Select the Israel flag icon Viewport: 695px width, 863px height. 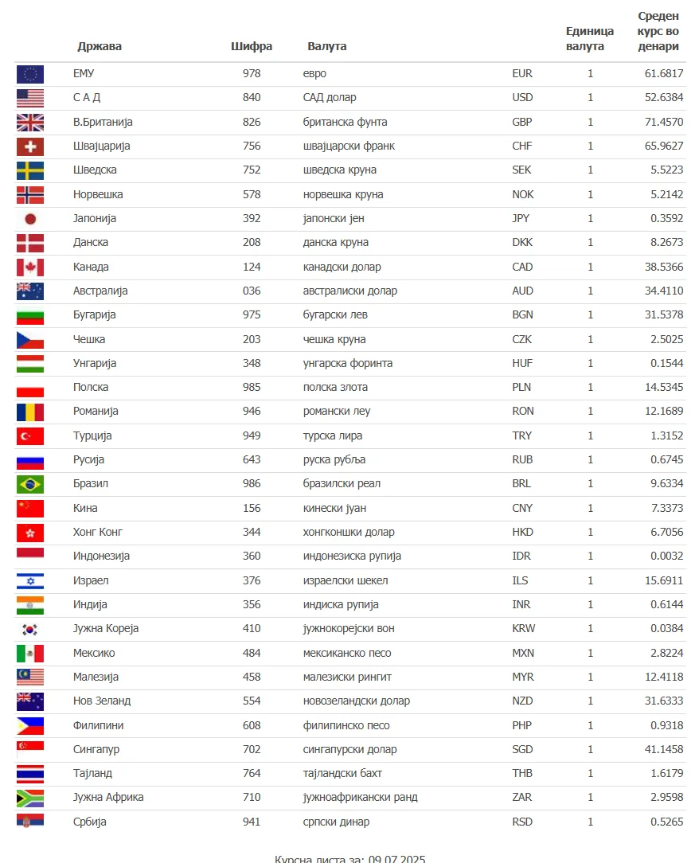coord(30,581)
